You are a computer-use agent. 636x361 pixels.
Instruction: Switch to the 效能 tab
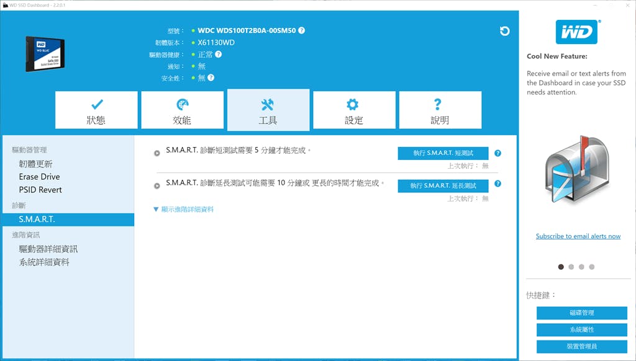[182, 110]
